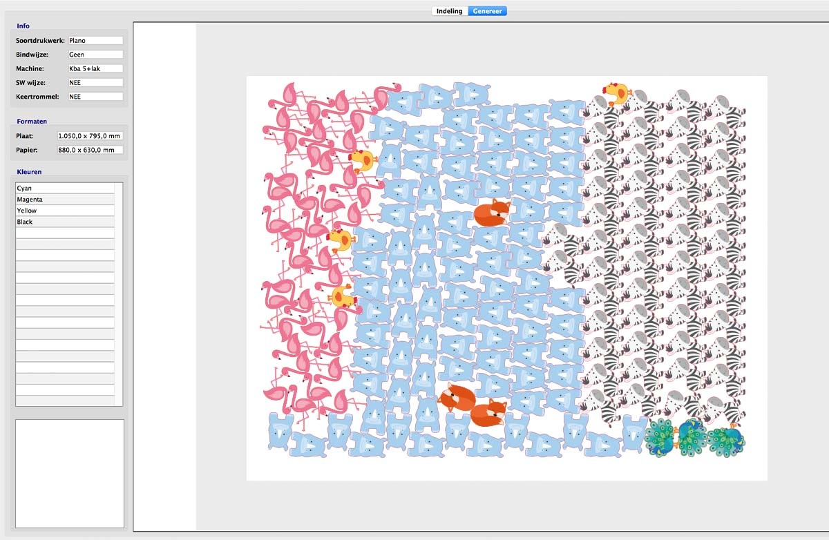Click the Papier label
This screenshot has height=540, width=829.
click(x=27, y=150)
